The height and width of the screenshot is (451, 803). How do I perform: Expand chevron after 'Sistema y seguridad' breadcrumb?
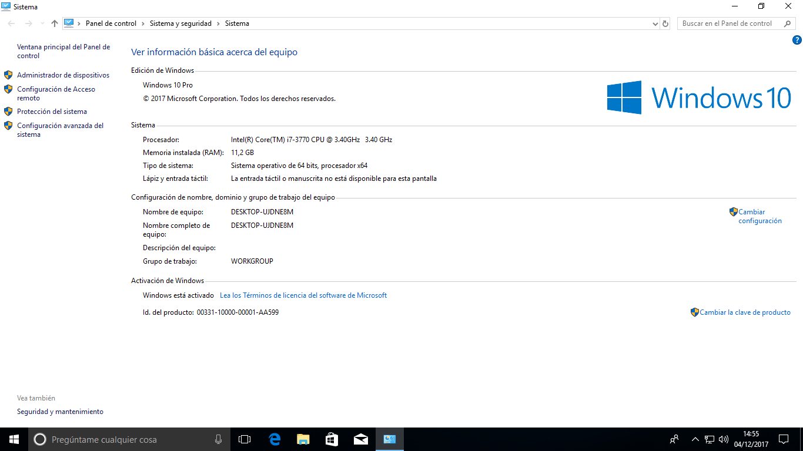tap(218, 23)
